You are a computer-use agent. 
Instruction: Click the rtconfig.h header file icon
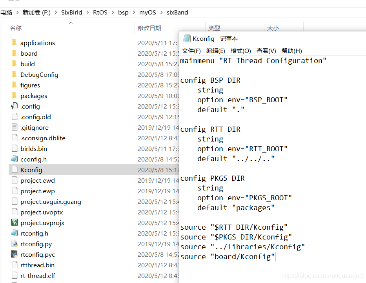[15, 233]
